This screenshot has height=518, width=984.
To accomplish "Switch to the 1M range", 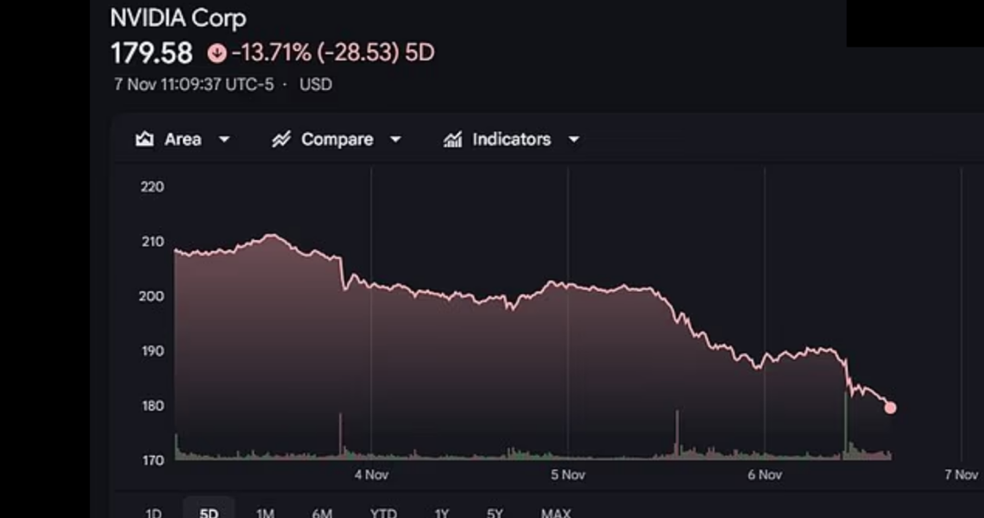I will coord(265,513).
